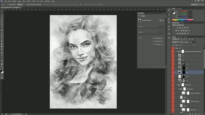Image resolution: width=205 pixels, height=115 pixels.
Task: Click the Color Range button
Action: [158, 42]
